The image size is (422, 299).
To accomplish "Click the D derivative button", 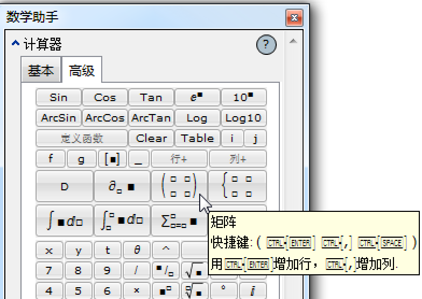I will pos(65,186).
